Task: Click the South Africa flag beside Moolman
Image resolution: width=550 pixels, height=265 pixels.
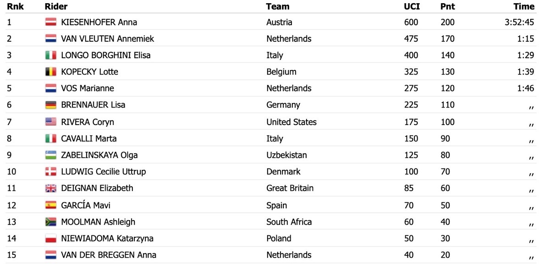Action: point(50,222)
